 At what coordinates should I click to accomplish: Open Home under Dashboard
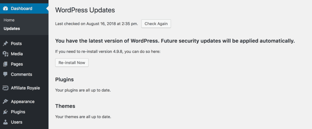coord(9,20)
